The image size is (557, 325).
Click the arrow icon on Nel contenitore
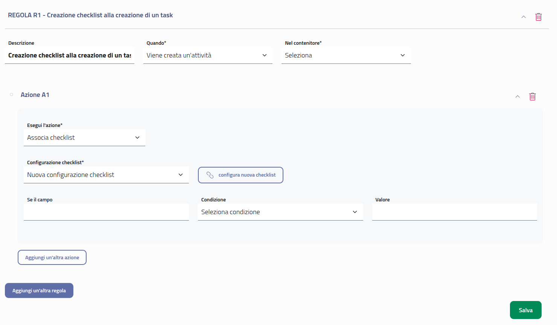click(x=403, y=55)
